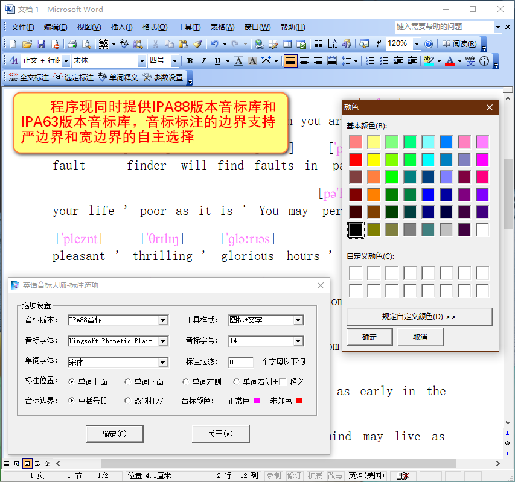Apply center alignment
Viewport: 515px width, 482px height.
[304, 61]
